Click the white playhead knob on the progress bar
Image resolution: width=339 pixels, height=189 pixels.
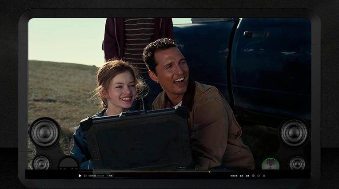coord(209,172)
